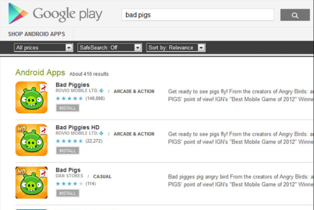Open Arcade & Action category for Bad Piggies
314x210 pixels.
tap(134, 91)
